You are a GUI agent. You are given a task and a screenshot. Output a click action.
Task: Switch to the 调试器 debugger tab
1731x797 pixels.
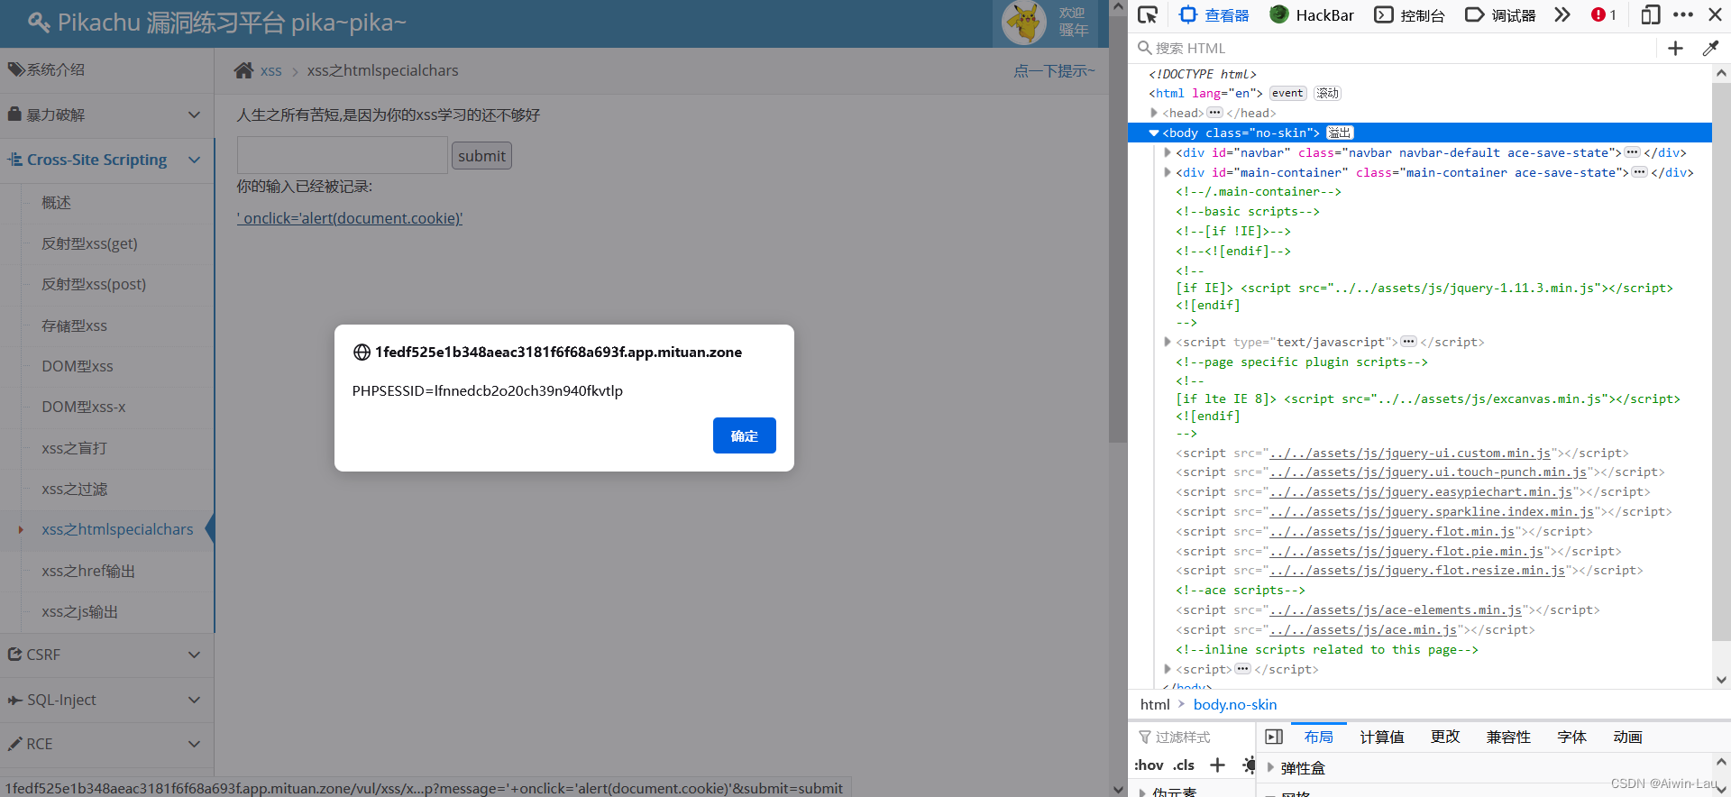pyautogui.click(x=1500, y=14)
